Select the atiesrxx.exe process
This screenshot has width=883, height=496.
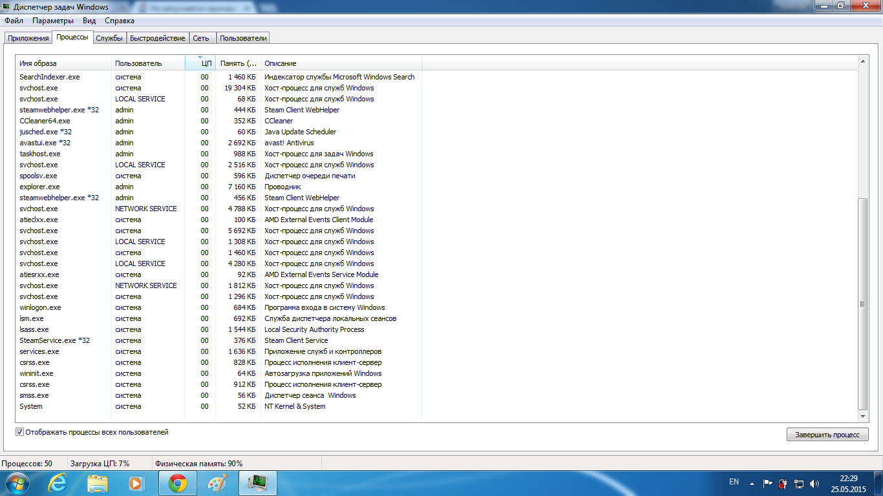[218, 274]
